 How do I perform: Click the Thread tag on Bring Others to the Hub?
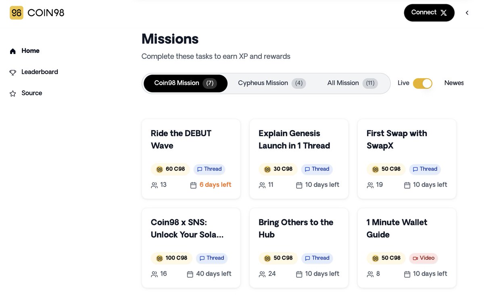tap(317, 258)
